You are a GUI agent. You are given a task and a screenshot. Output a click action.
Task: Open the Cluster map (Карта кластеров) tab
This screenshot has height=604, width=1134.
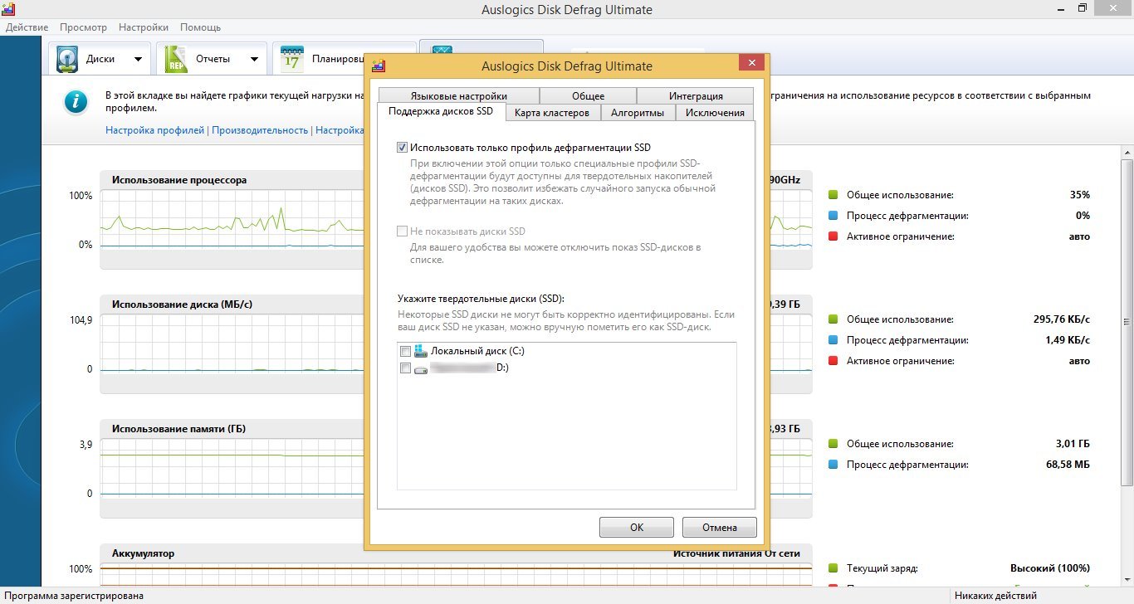click(x=551, y=113)
